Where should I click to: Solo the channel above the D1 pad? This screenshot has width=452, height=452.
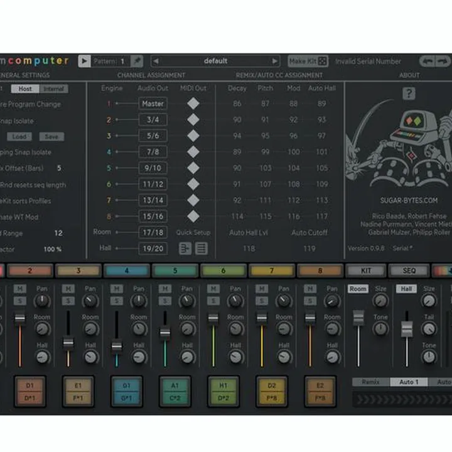[20, 301]
